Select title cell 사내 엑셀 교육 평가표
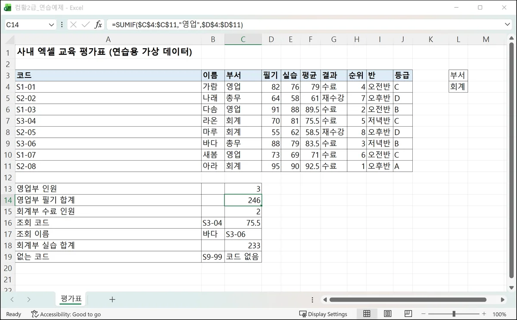The height and width of the screenshot is (320, 517). coord(108,53)
